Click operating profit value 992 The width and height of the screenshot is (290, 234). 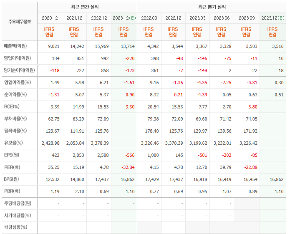(x=105, y=58)
